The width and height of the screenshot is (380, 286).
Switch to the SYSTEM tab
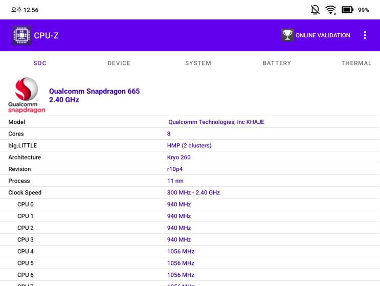click(198, 63)
